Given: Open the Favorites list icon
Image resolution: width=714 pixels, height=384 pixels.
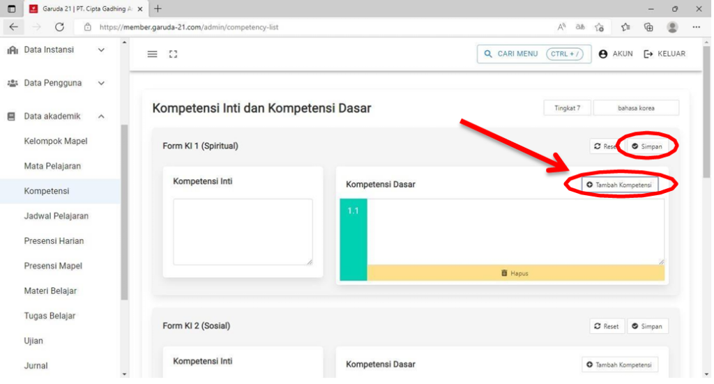Looking at the screenshot, I should pos(625,27).
